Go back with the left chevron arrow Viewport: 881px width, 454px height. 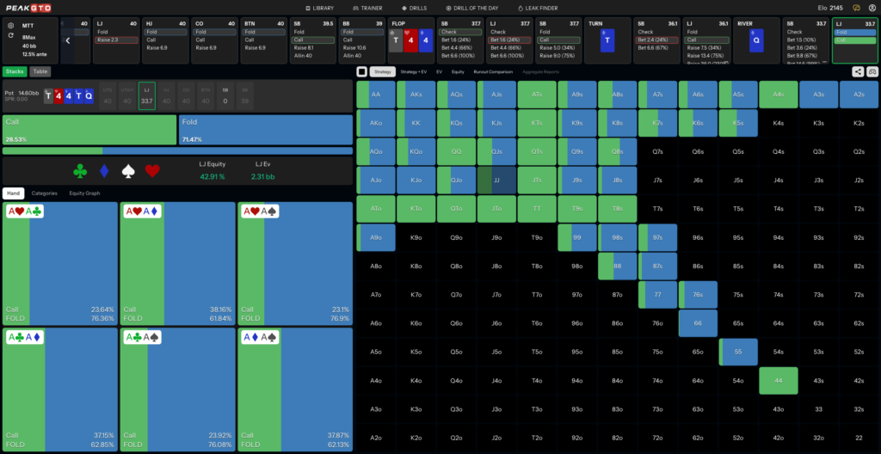click(x=67, y=40)
